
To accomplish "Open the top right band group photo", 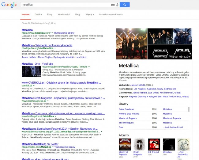I will click(183, 36).
